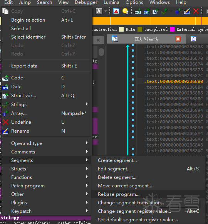Viewport: 208px width, 224px height.
Task: Click Undefine menu entry
Action: (47, 122)
